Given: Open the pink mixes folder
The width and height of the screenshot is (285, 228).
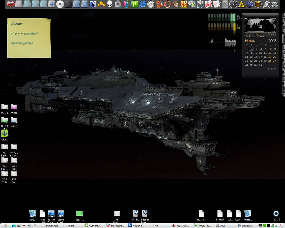Looking at the screenshot, I should (x=14, y=109).
